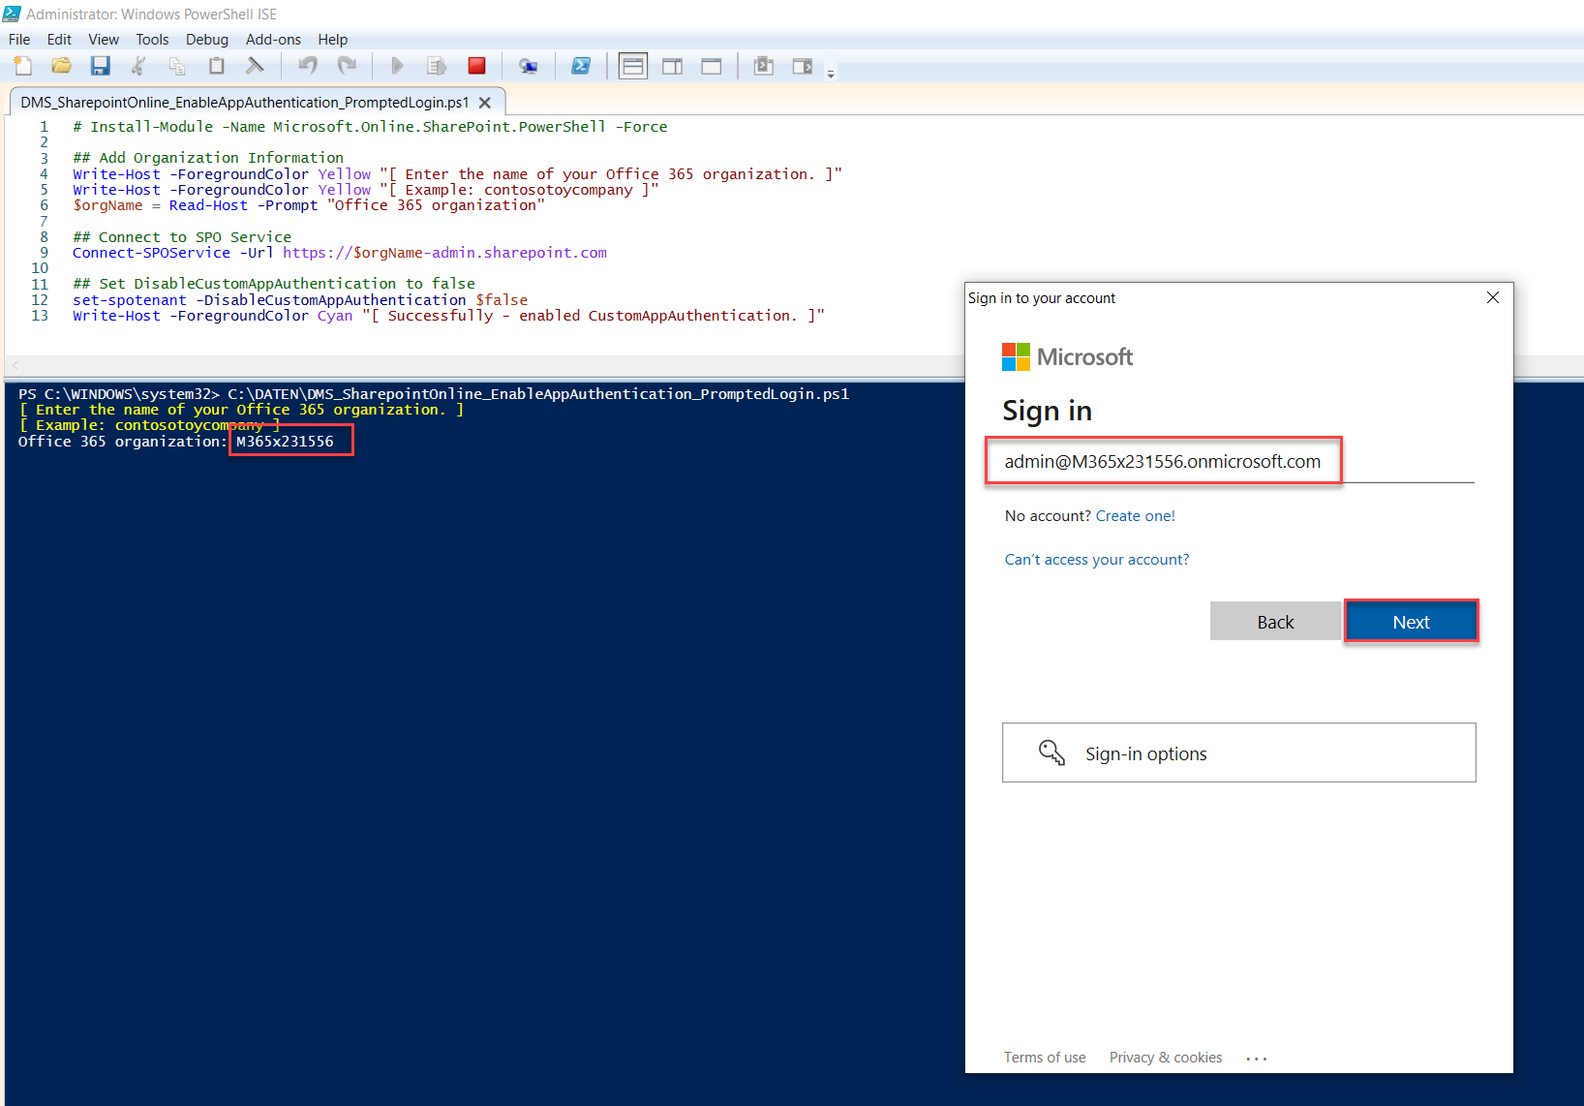Toggle Show Script Pane Maximized layout
This screenshot has width=1584, height=1106.
click(712, 66)
